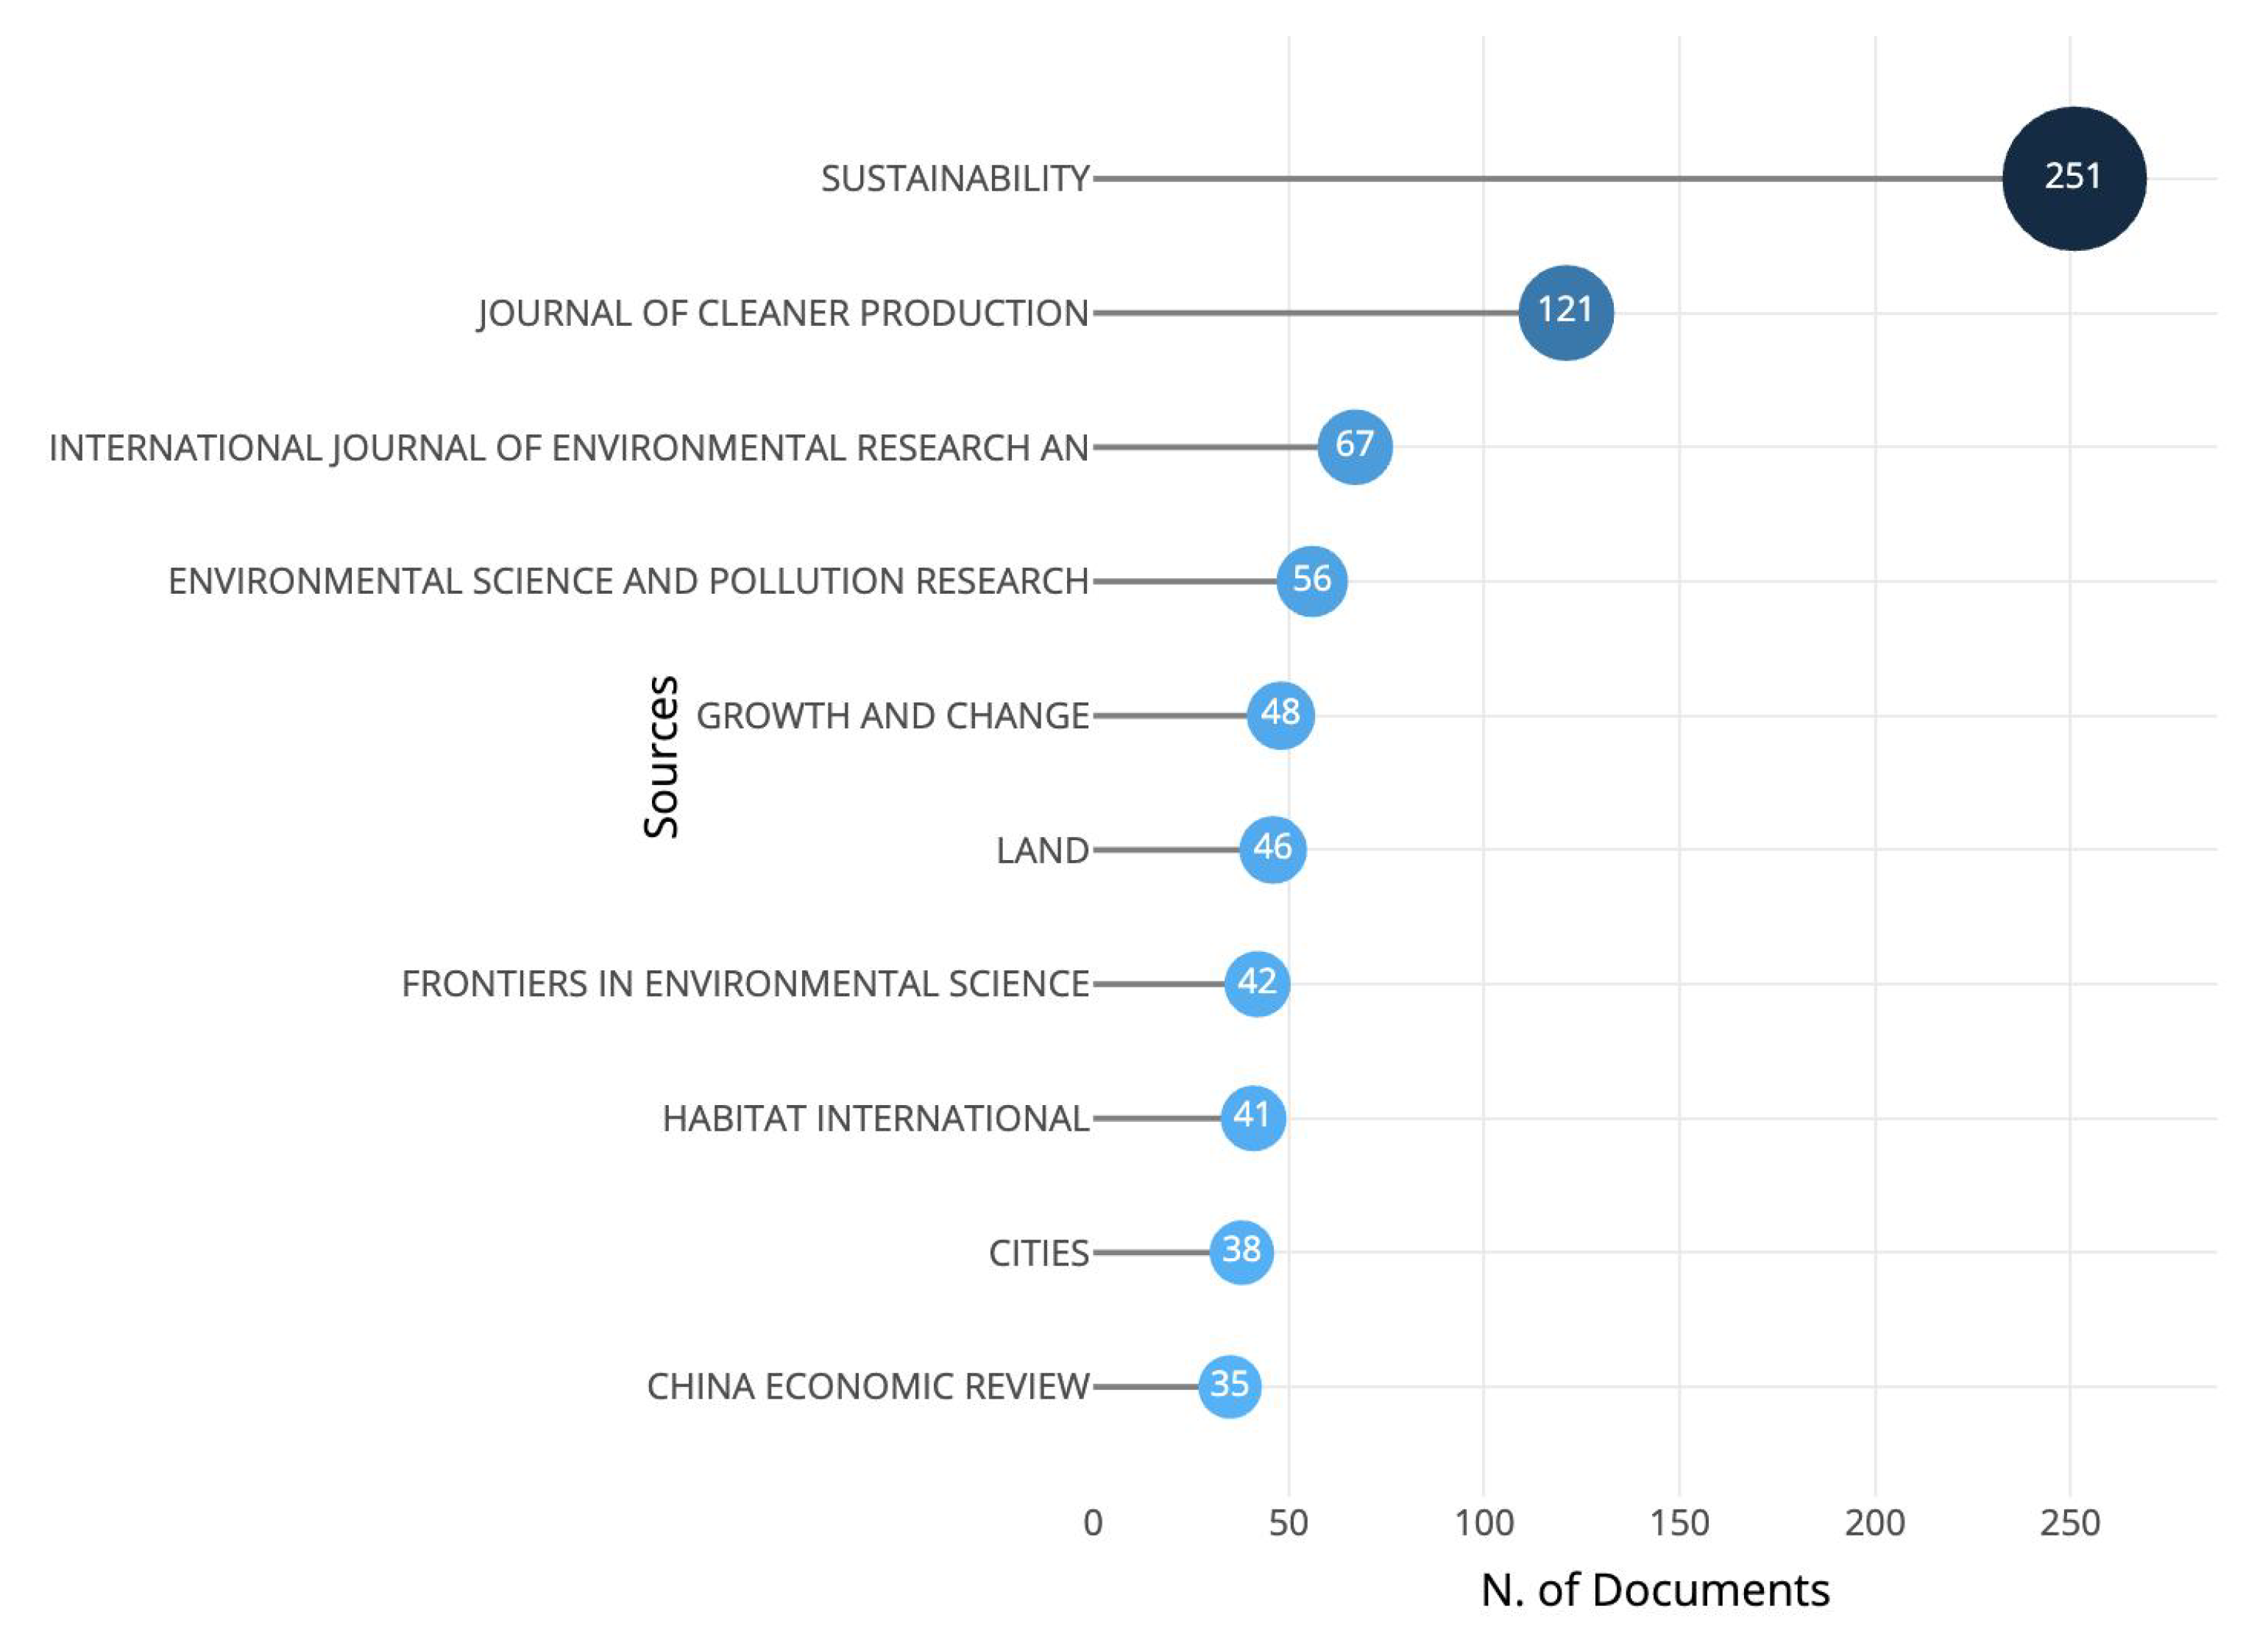Click the 251 bubble for Sustainability
This screenshot has height=1634, width=2268.
point(2073,178)
